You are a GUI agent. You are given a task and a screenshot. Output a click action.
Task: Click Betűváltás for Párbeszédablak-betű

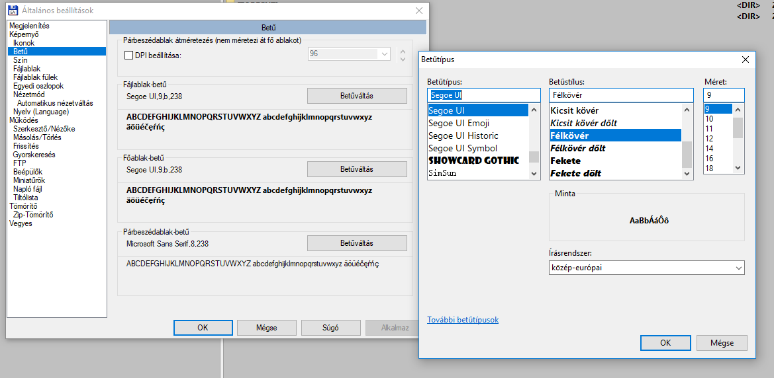click(357, 243)
